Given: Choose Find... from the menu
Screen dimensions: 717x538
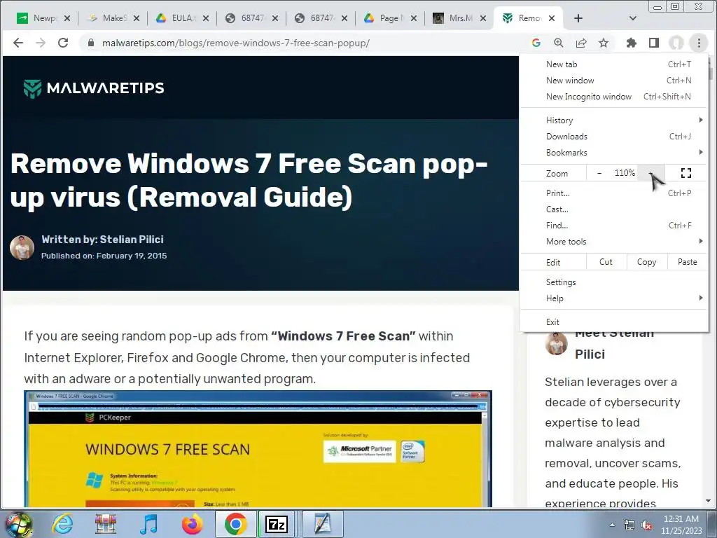Looking at the screenshot, I should tap(613, 225).
